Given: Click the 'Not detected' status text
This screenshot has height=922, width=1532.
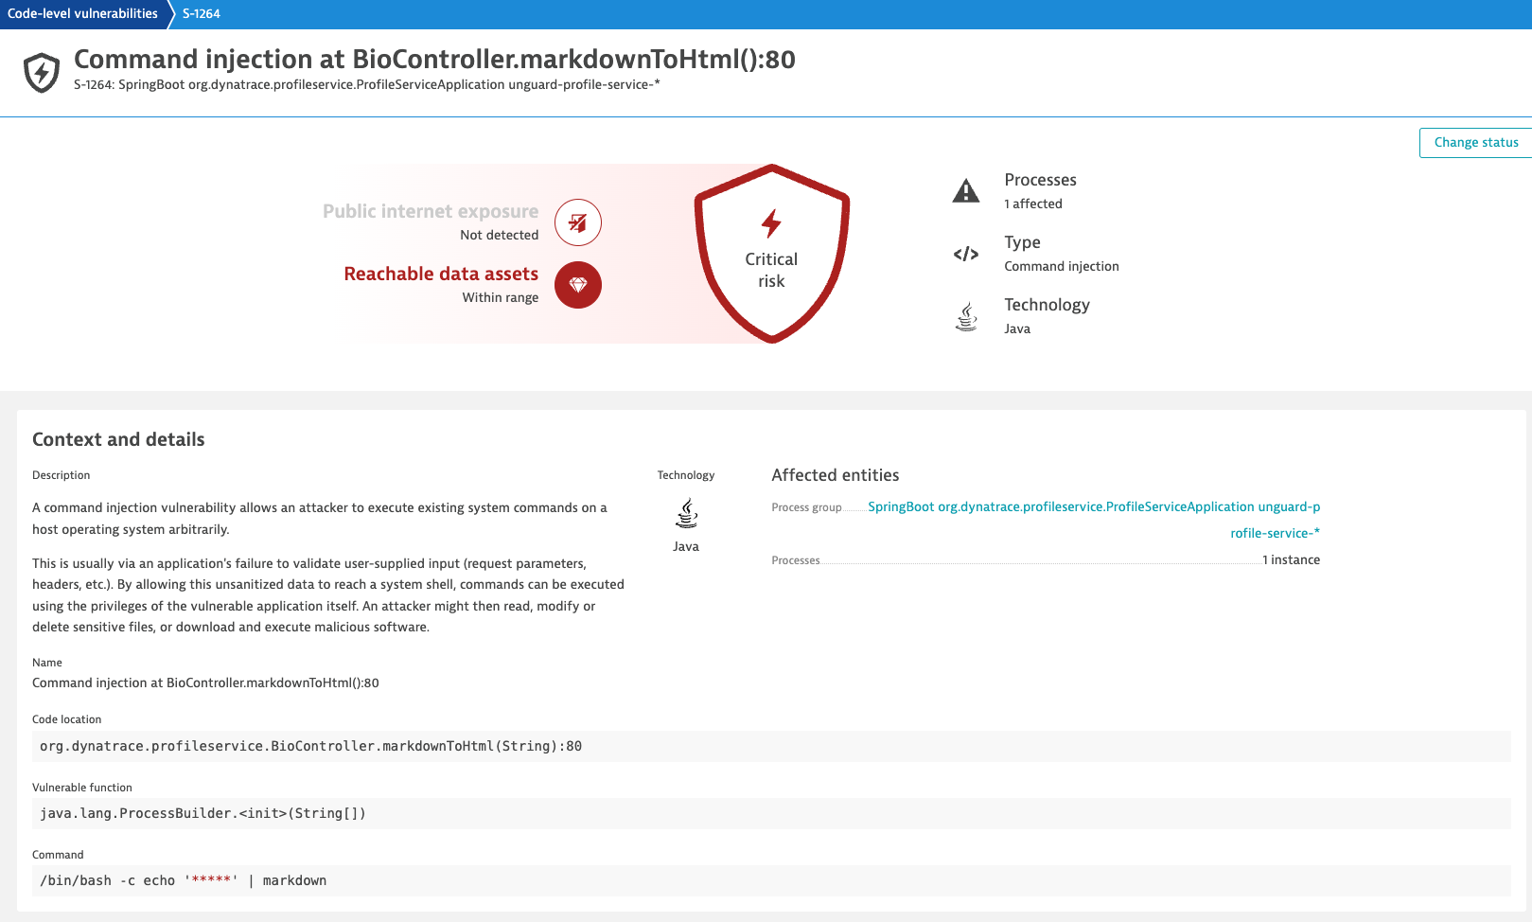Looking at the screenshot, I should 500,235.
